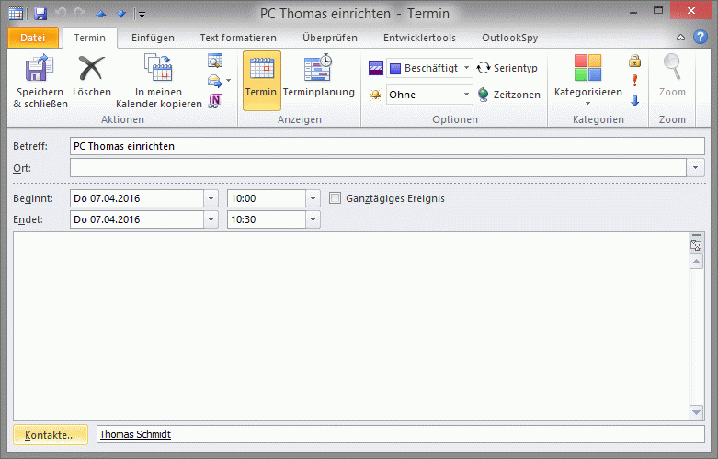Open Zeitzonen globe option
Image resolution: width=718 pixels, height=459 pixels.
click(x=484, y=95)
